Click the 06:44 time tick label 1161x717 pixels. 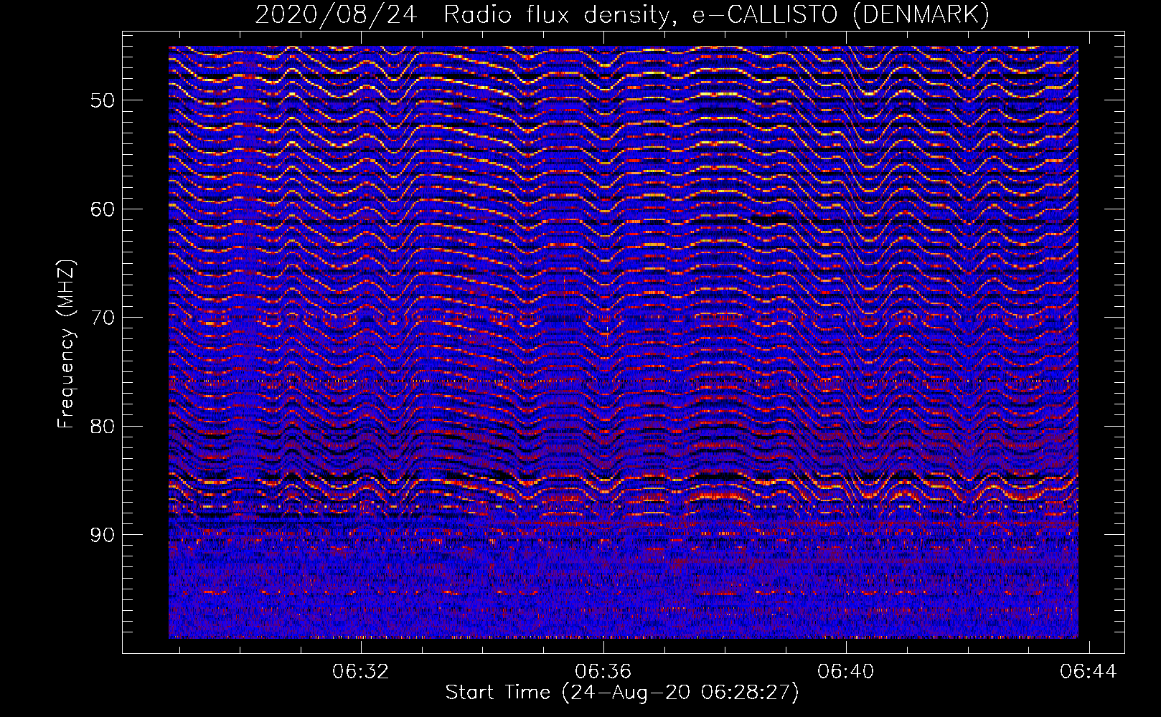[1089, 672]
